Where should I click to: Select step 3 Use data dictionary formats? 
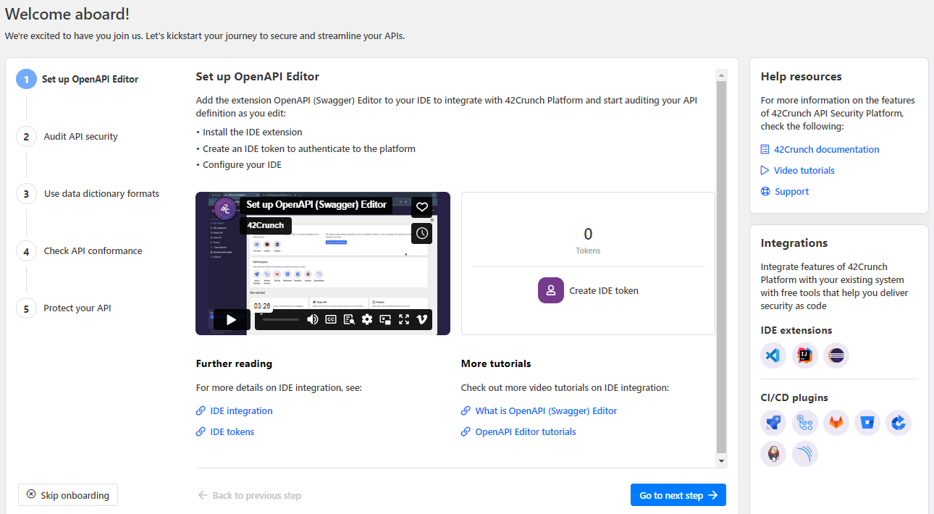(88, 193)
